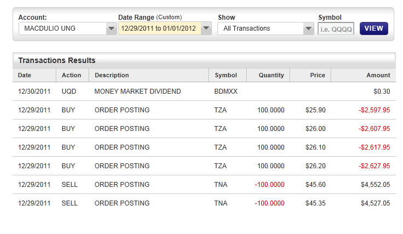Image resolution: width=403 pixels, height=234 pixels.
Task: Sort by the Price column header
Action: point(317,75)
